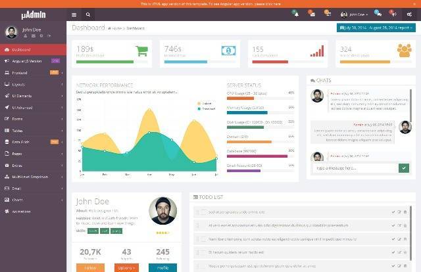Image resolution: width=421 pixels, height=272 pixels.
Task: Check the 'At vero eos' todo checkbox
Action: [x=203, y=225]
